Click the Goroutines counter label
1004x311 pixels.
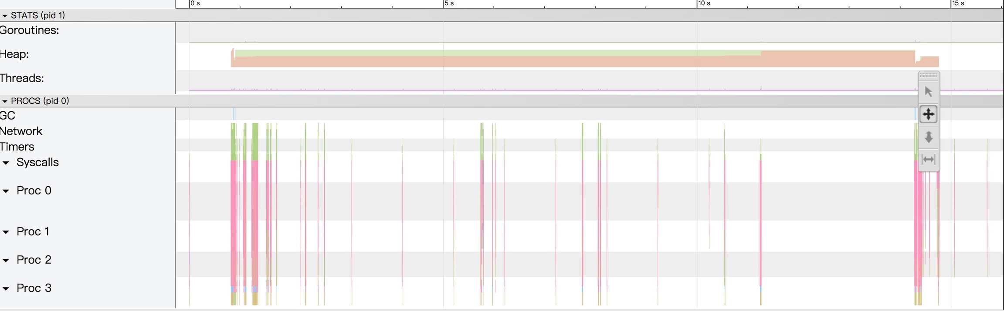[30, 30]
